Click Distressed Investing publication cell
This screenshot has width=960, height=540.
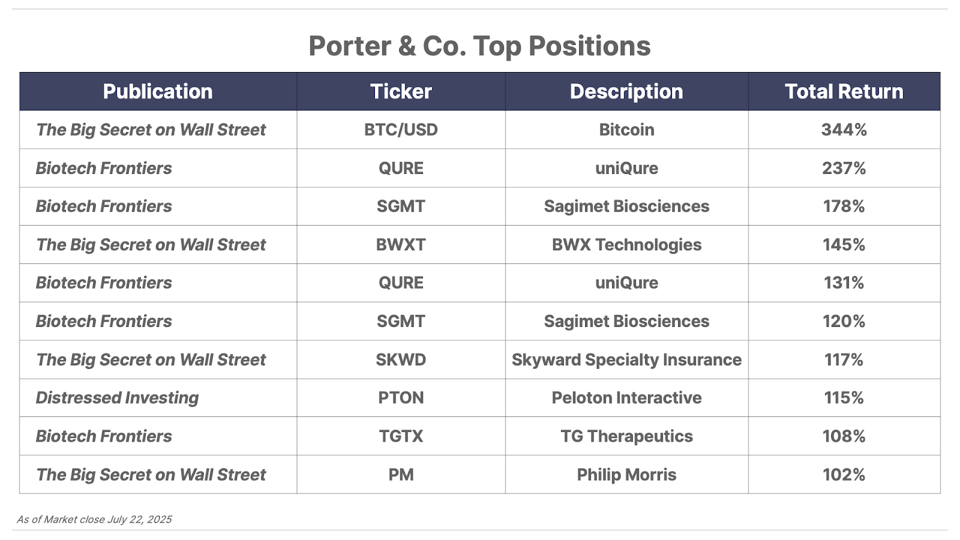[x=158, y=398]
